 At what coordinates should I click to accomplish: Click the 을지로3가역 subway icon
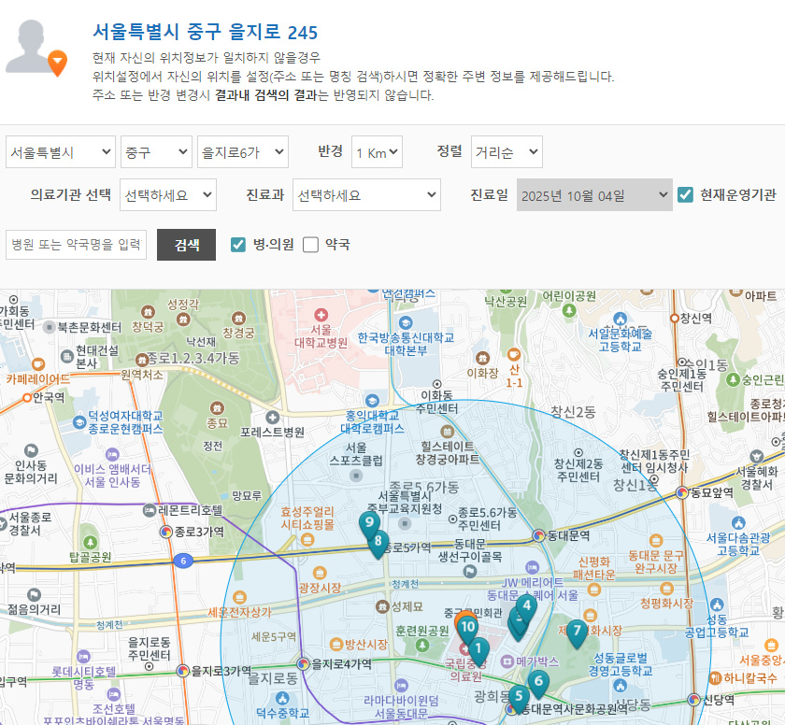(x=183, y=671)
